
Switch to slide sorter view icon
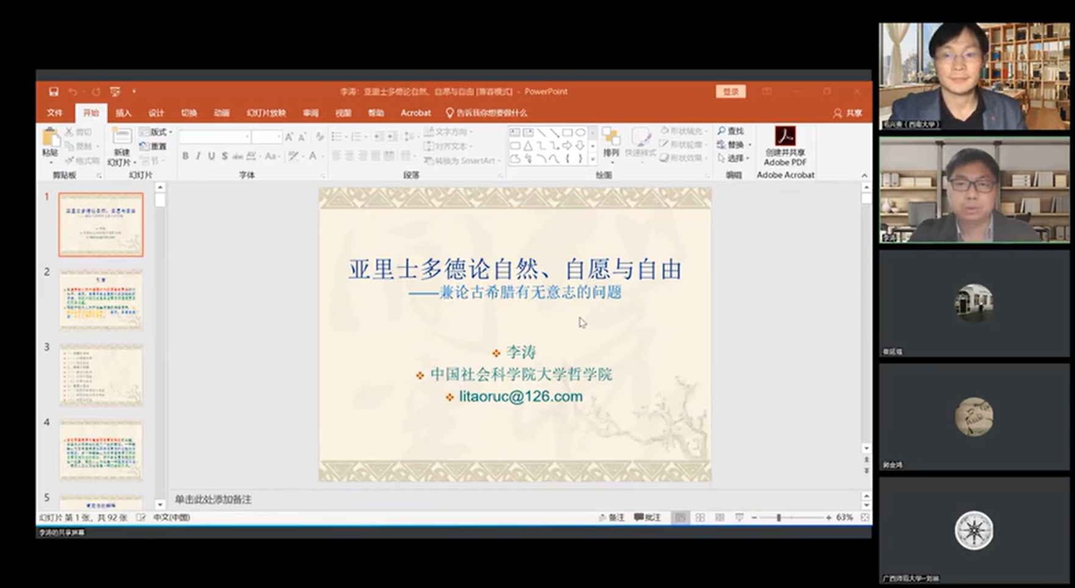point(700,517)
